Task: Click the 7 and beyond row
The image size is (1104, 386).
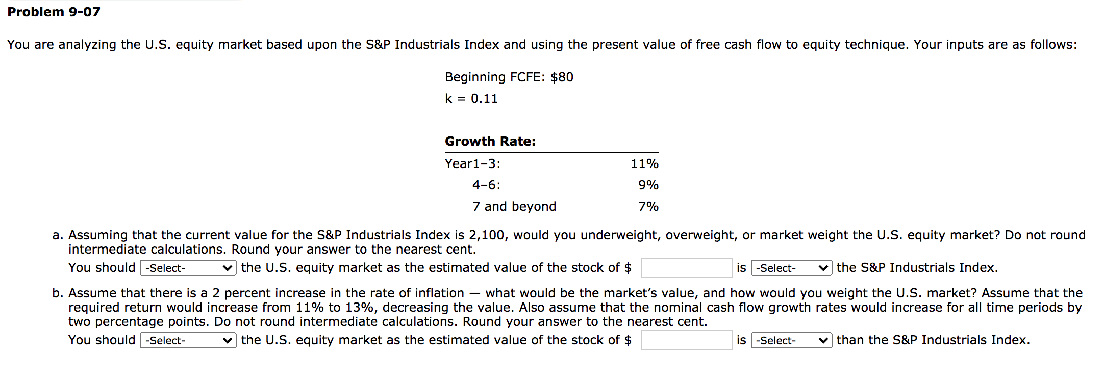Action: point(514,206)
